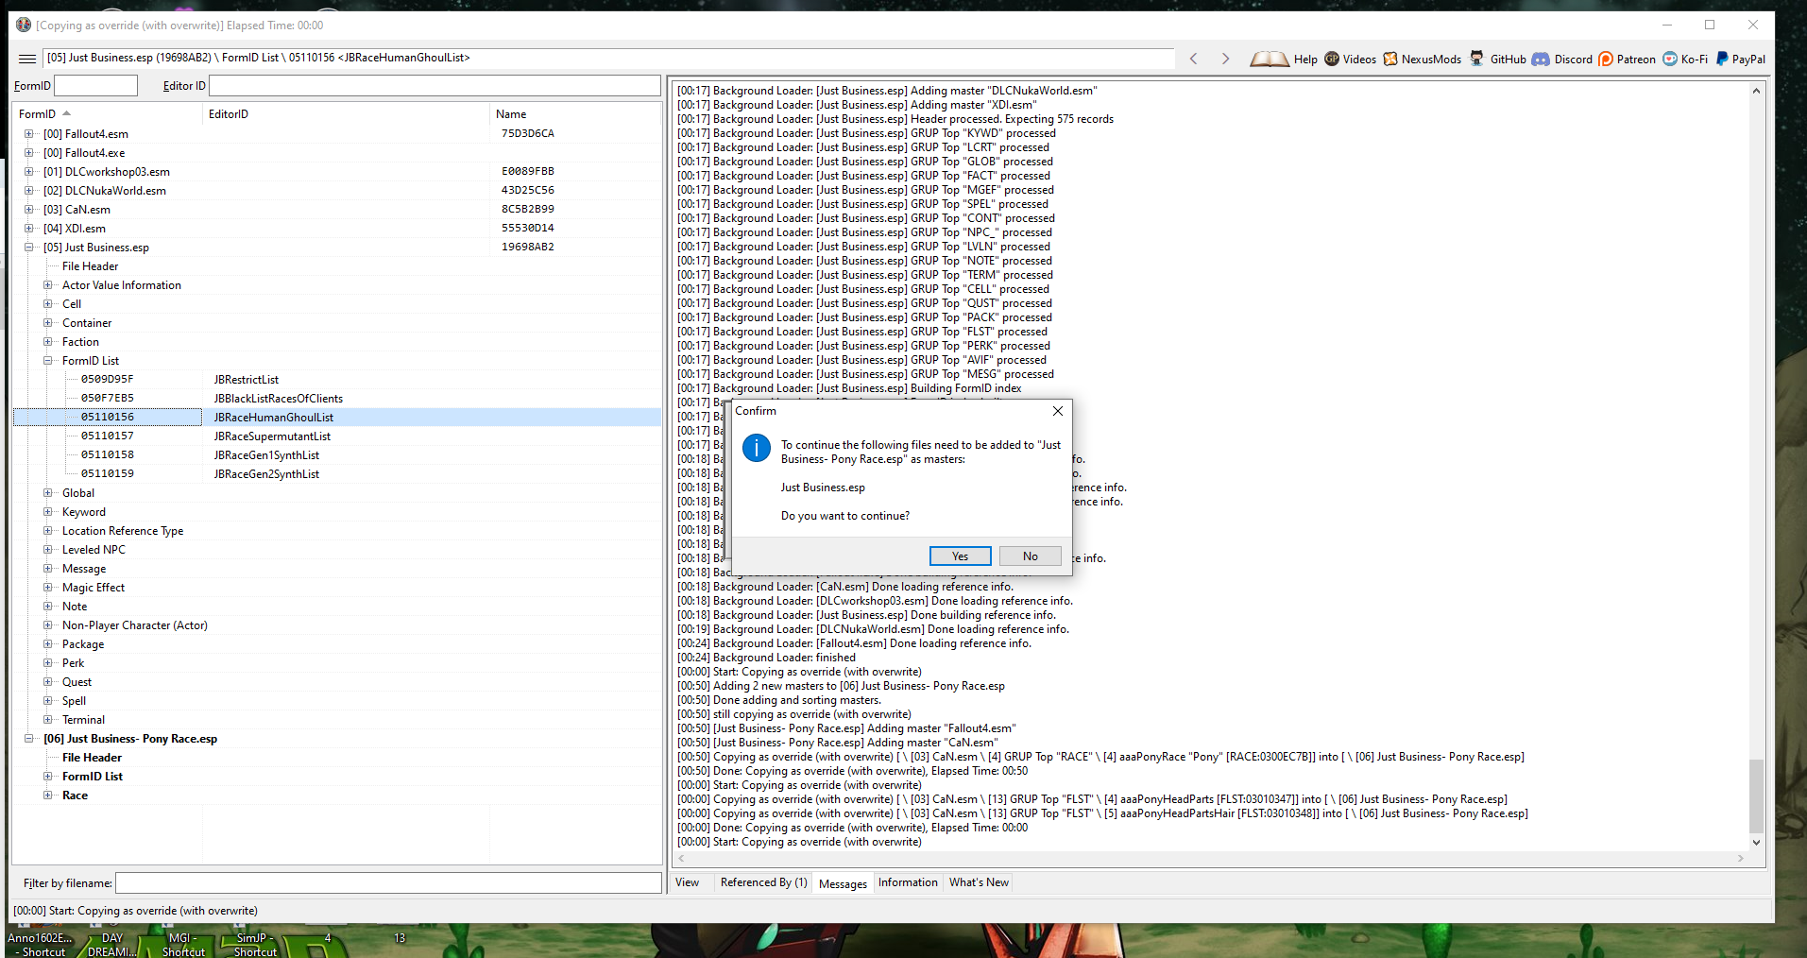This screenshot has width=1807, height=958.
Task: Expand the [02] DLCNukaWorld.esm node
Action: [28, 191]
